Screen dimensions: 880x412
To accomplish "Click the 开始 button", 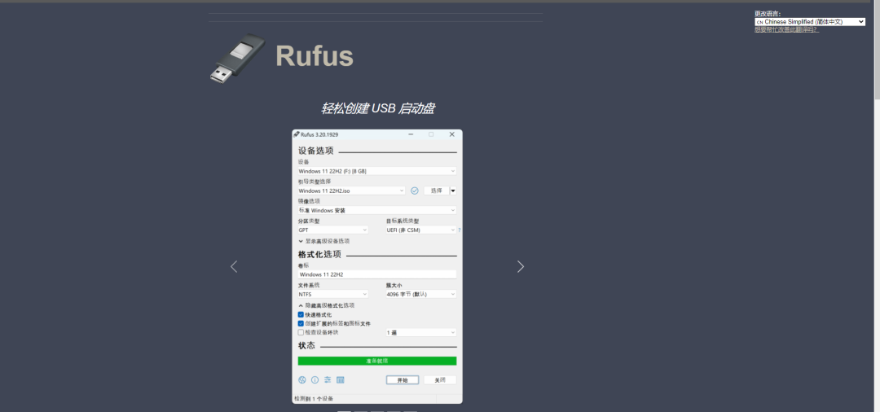I will pos(403,380).
